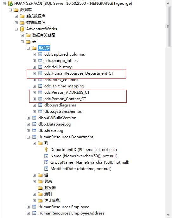Click the AdventureWorks database cylinder icon
This screenshot has height=218, width=172.
(x=22, y=29)
